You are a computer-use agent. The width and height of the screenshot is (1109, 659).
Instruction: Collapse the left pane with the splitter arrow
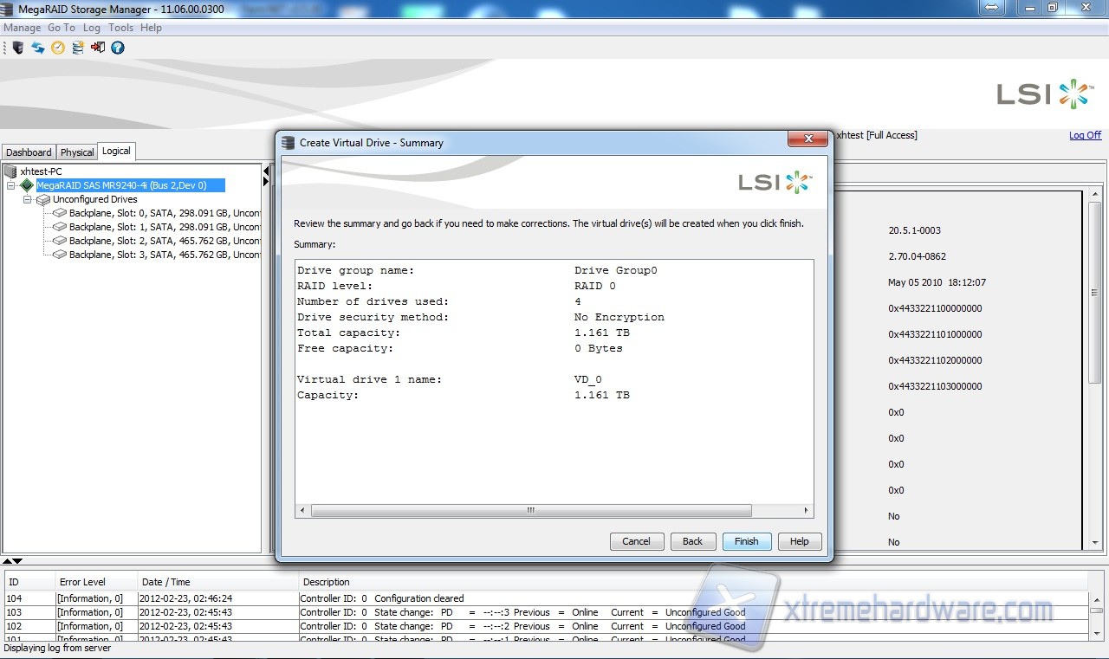tap(266, 172)
